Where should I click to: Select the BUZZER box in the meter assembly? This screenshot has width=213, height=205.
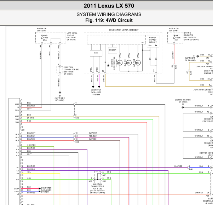[x=113, y=50]
